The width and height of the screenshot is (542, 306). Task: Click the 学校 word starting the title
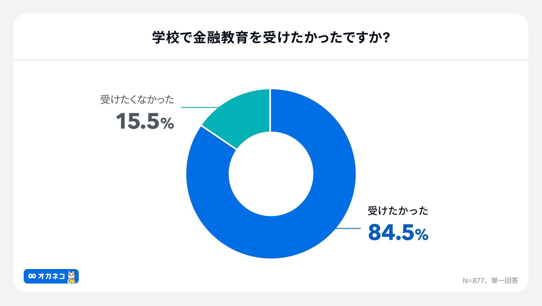coord(166,38)
